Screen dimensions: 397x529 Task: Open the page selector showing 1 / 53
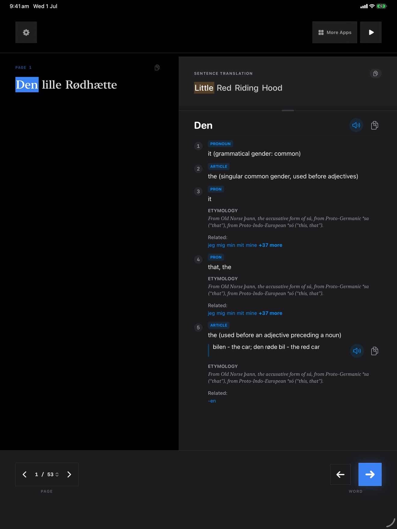point(47,474)
